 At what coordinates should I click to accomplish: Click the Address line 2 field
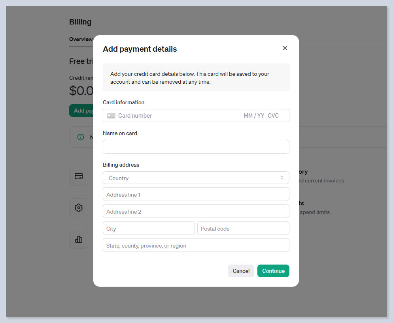coord(196,212)
